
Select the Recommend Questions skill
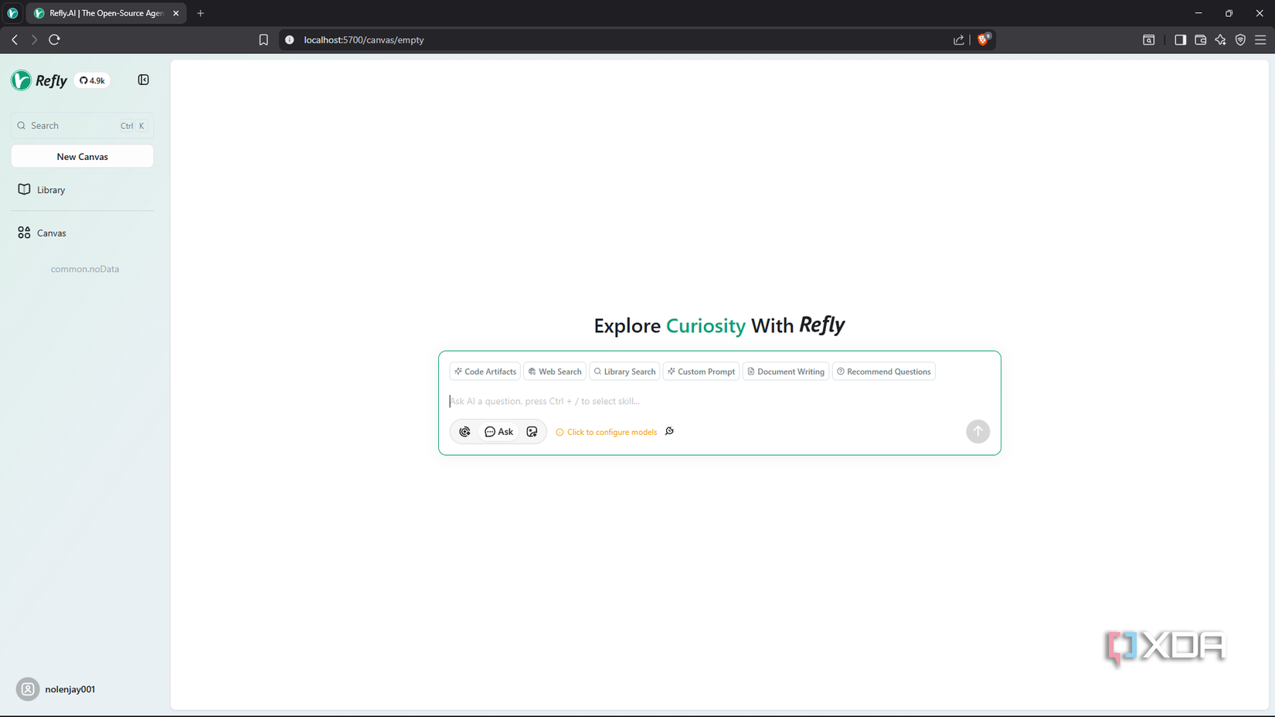(884, 372)
